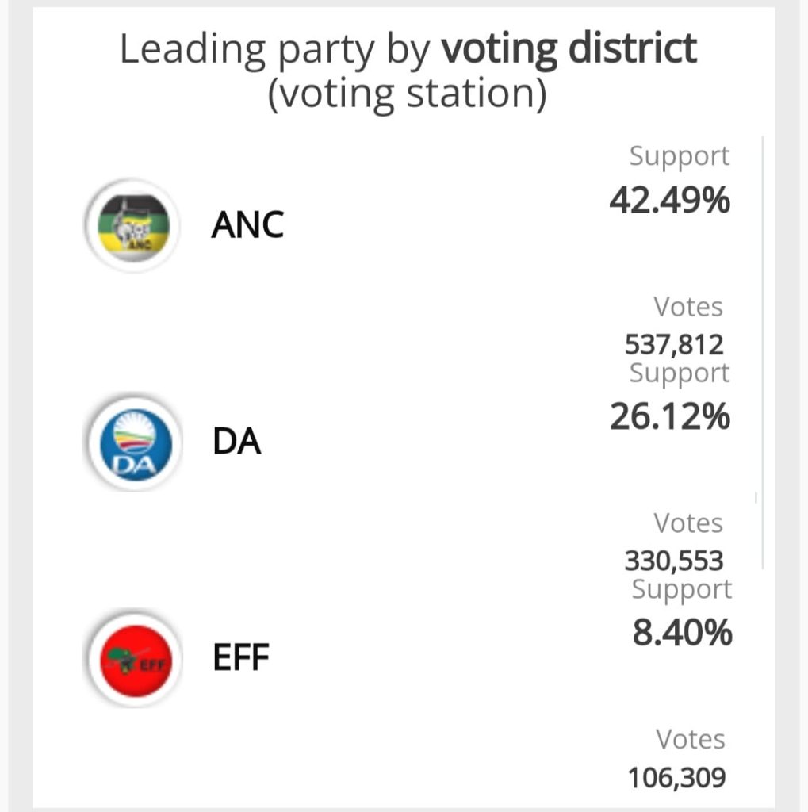The width and height of the screenshot is (808, 812).
Task: Click the 'Leading party by voting district' heading
Action: coord(408,50)
